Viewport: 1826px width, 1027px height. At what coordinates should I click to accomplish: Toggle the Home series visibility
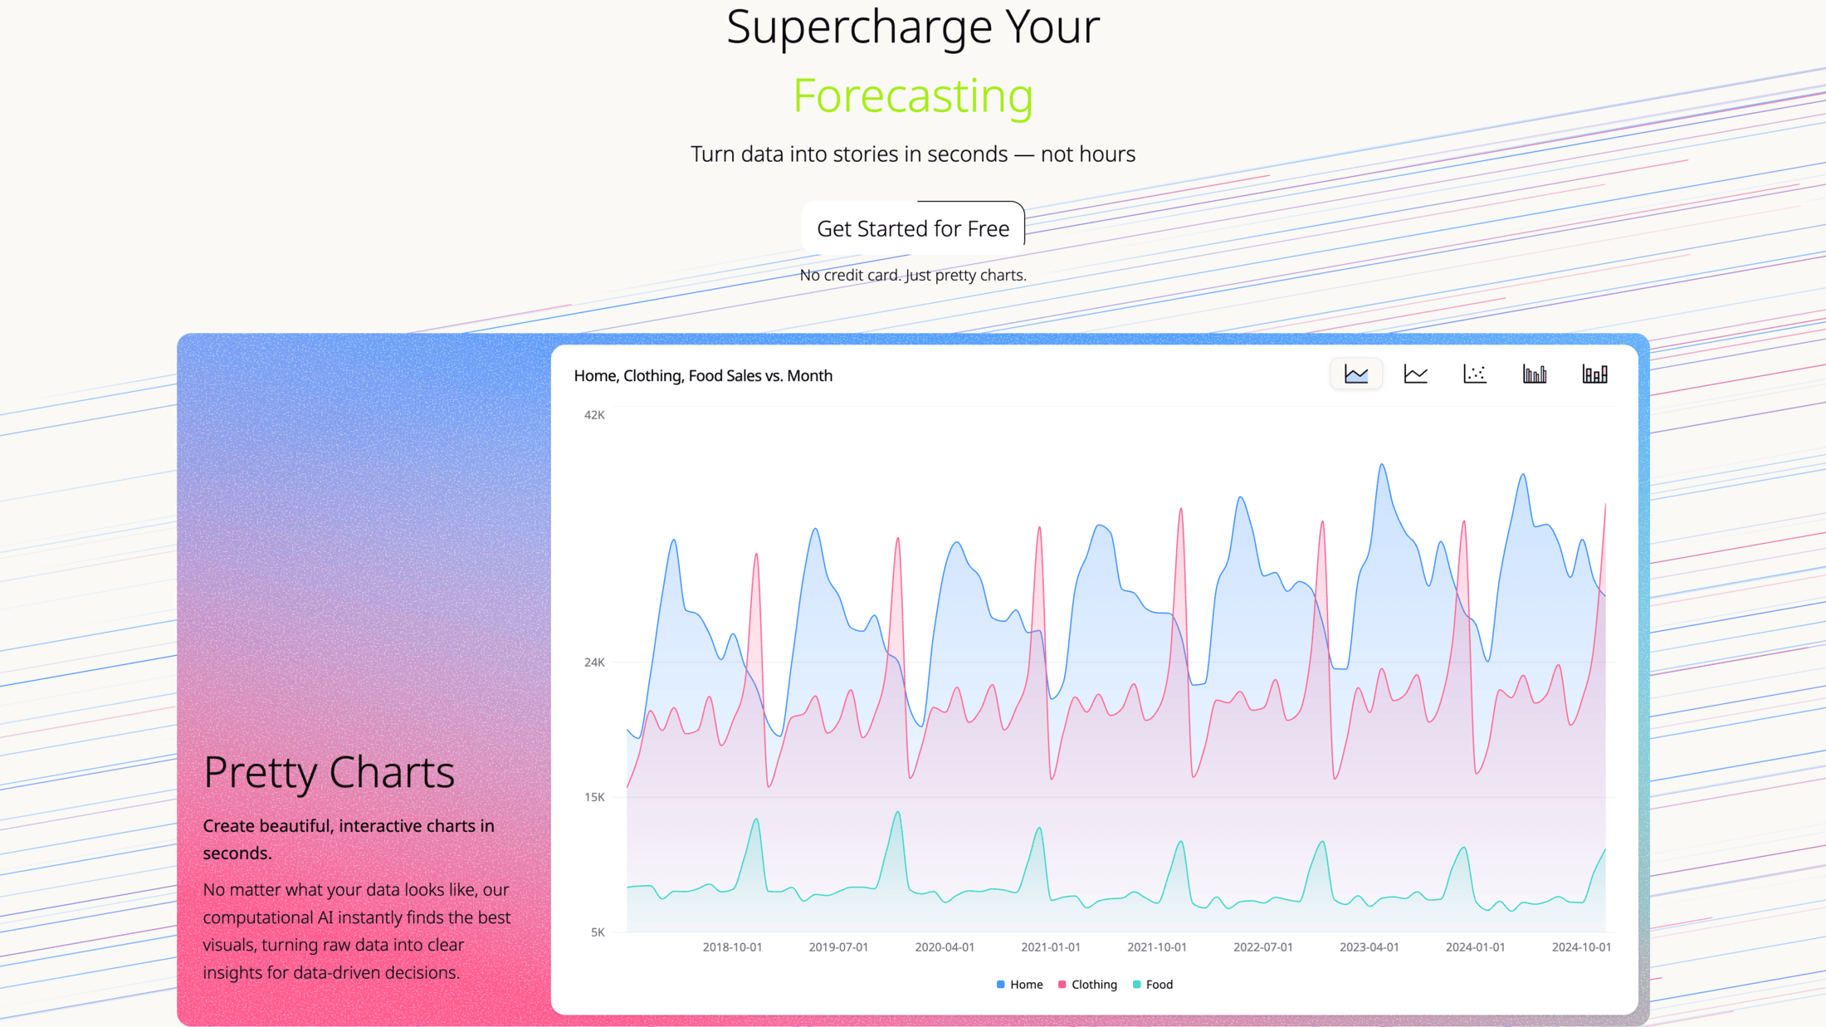click(x=1019, y=985)
